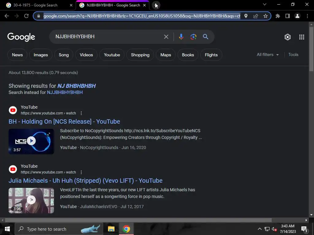The image size is (314, 235).
Task: Close the 30-4-1975 tab
Action: pos(71,5)
